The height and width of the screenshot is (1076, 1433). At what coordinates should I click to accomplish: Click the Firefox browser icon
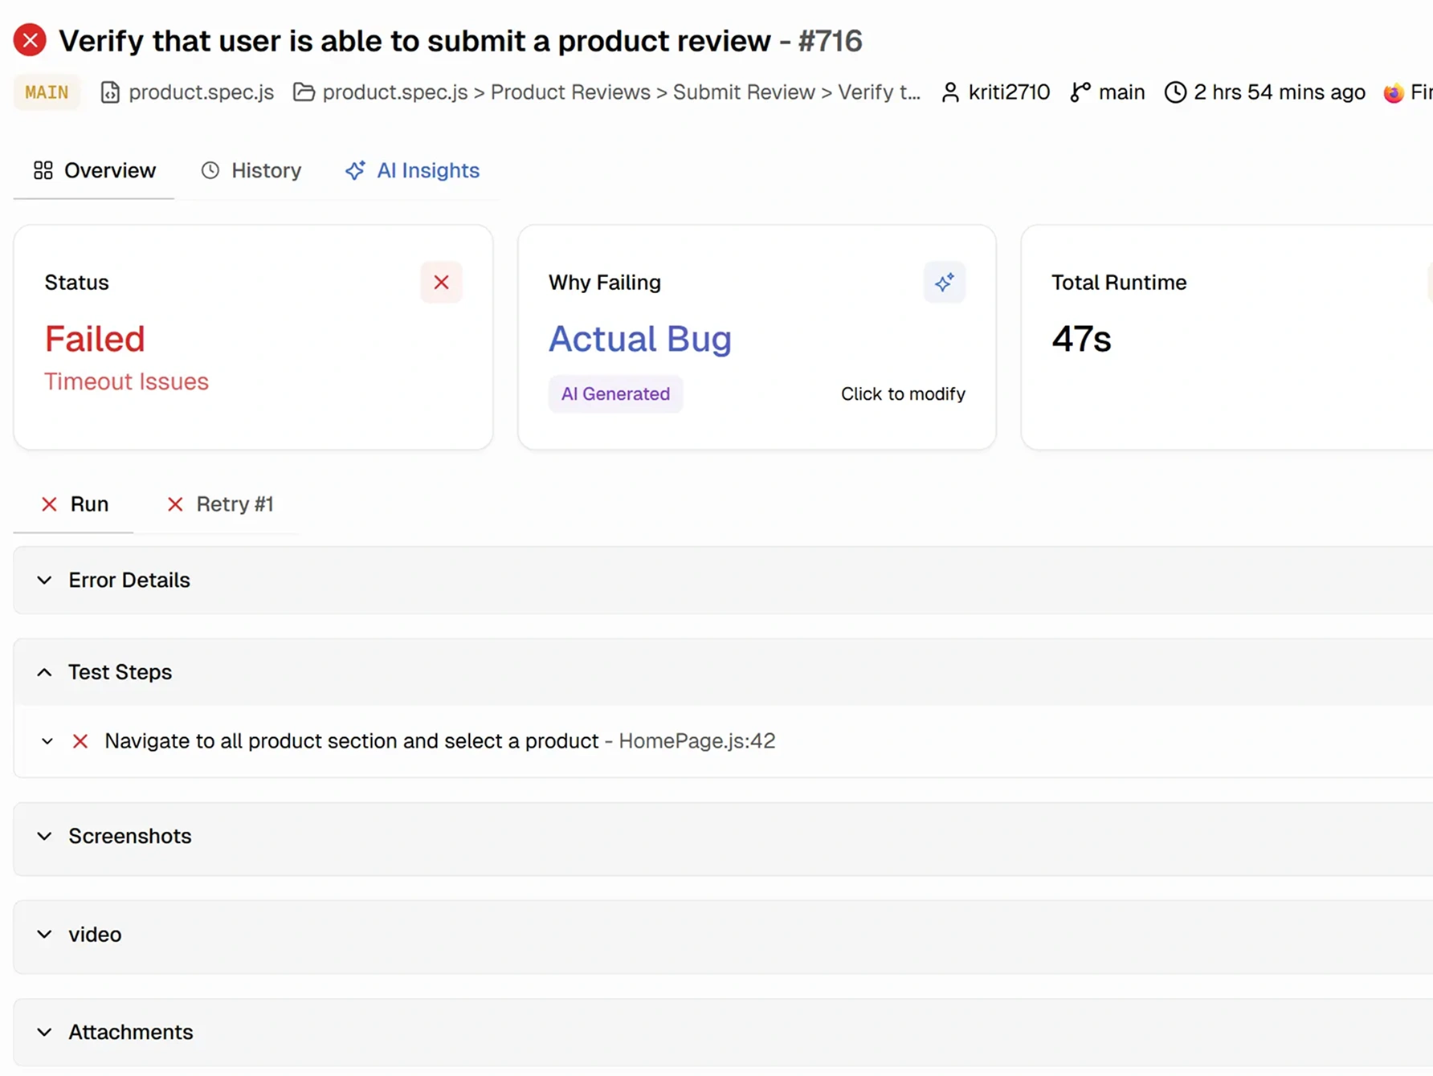pos(1394,92)
